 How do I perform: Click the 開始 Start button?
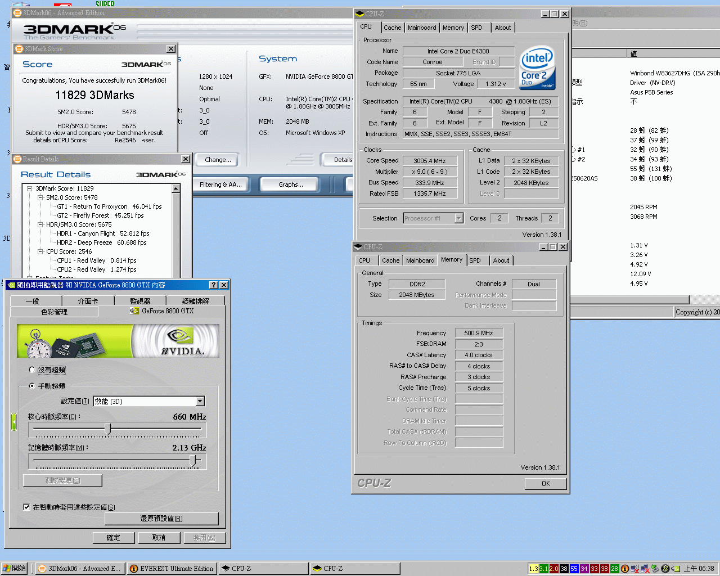click(15, 569)
